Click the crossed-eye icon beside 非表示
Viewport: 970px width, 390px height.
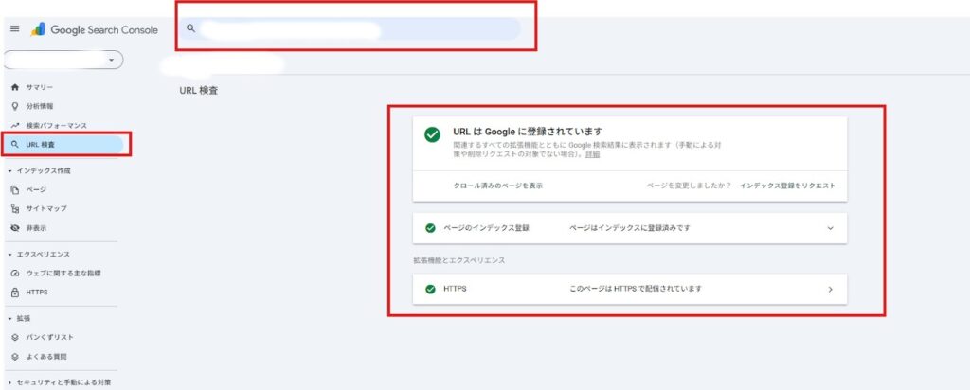pos(15,228)
